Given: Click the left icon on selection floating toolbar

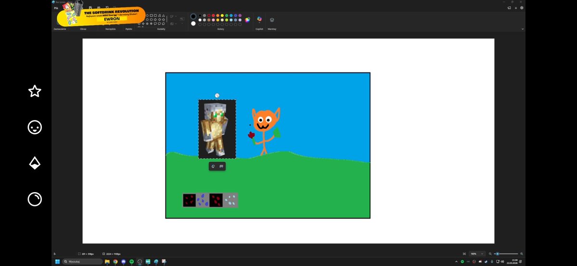Looking at the screenshot, I should pos(213,167).
